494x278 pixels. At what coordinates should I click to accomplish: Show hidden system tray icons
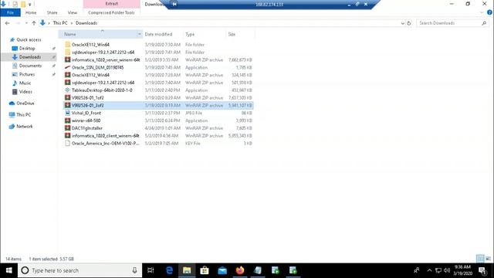tap(429, 270)
